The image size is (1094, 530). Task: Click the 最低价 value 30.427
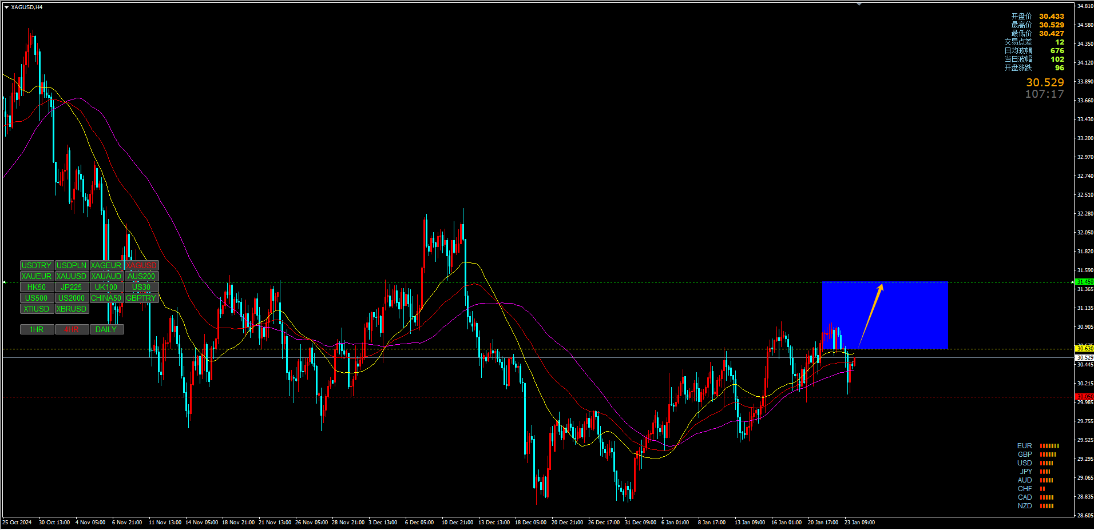(1052, 34)
